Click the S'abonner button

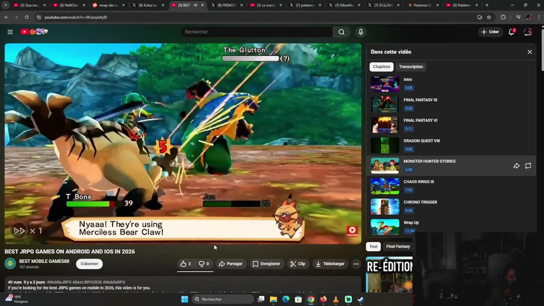click(89, 264)
